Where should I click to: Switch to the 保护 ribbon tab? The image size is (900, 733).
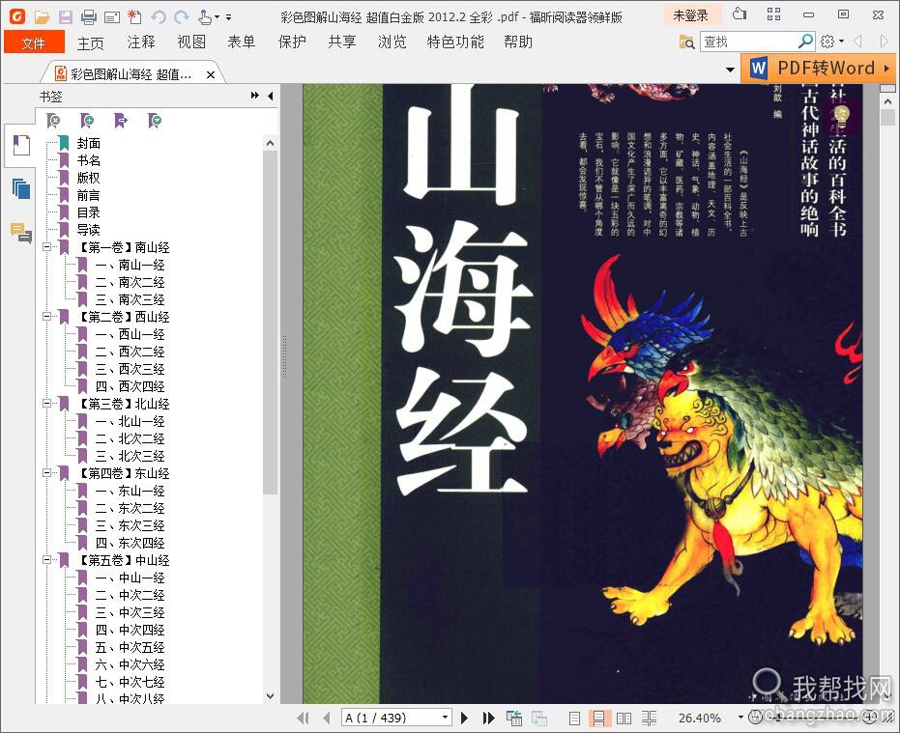[x=292, y=42]
